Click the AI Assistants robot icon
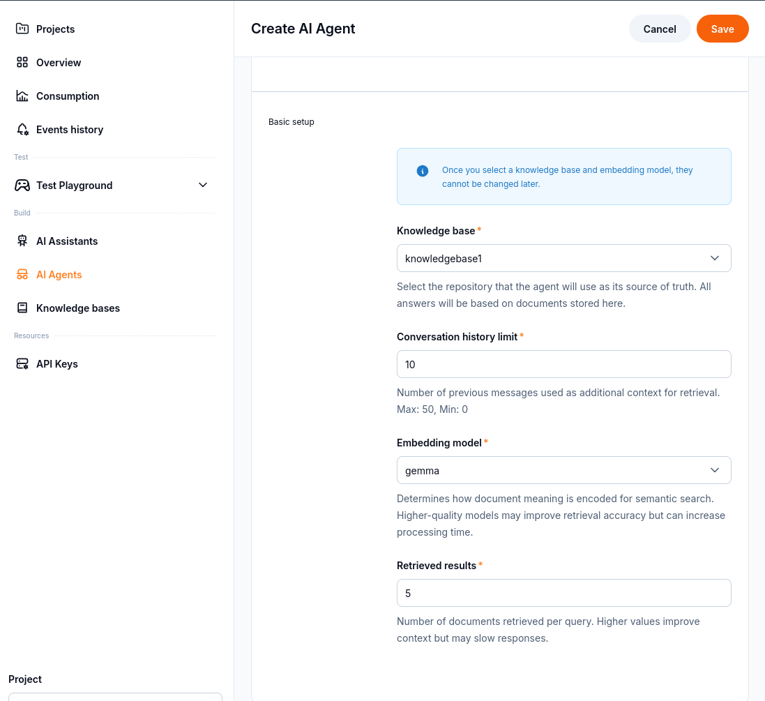The width and height of the screenshot is (765, 701). tap(22, 241)
